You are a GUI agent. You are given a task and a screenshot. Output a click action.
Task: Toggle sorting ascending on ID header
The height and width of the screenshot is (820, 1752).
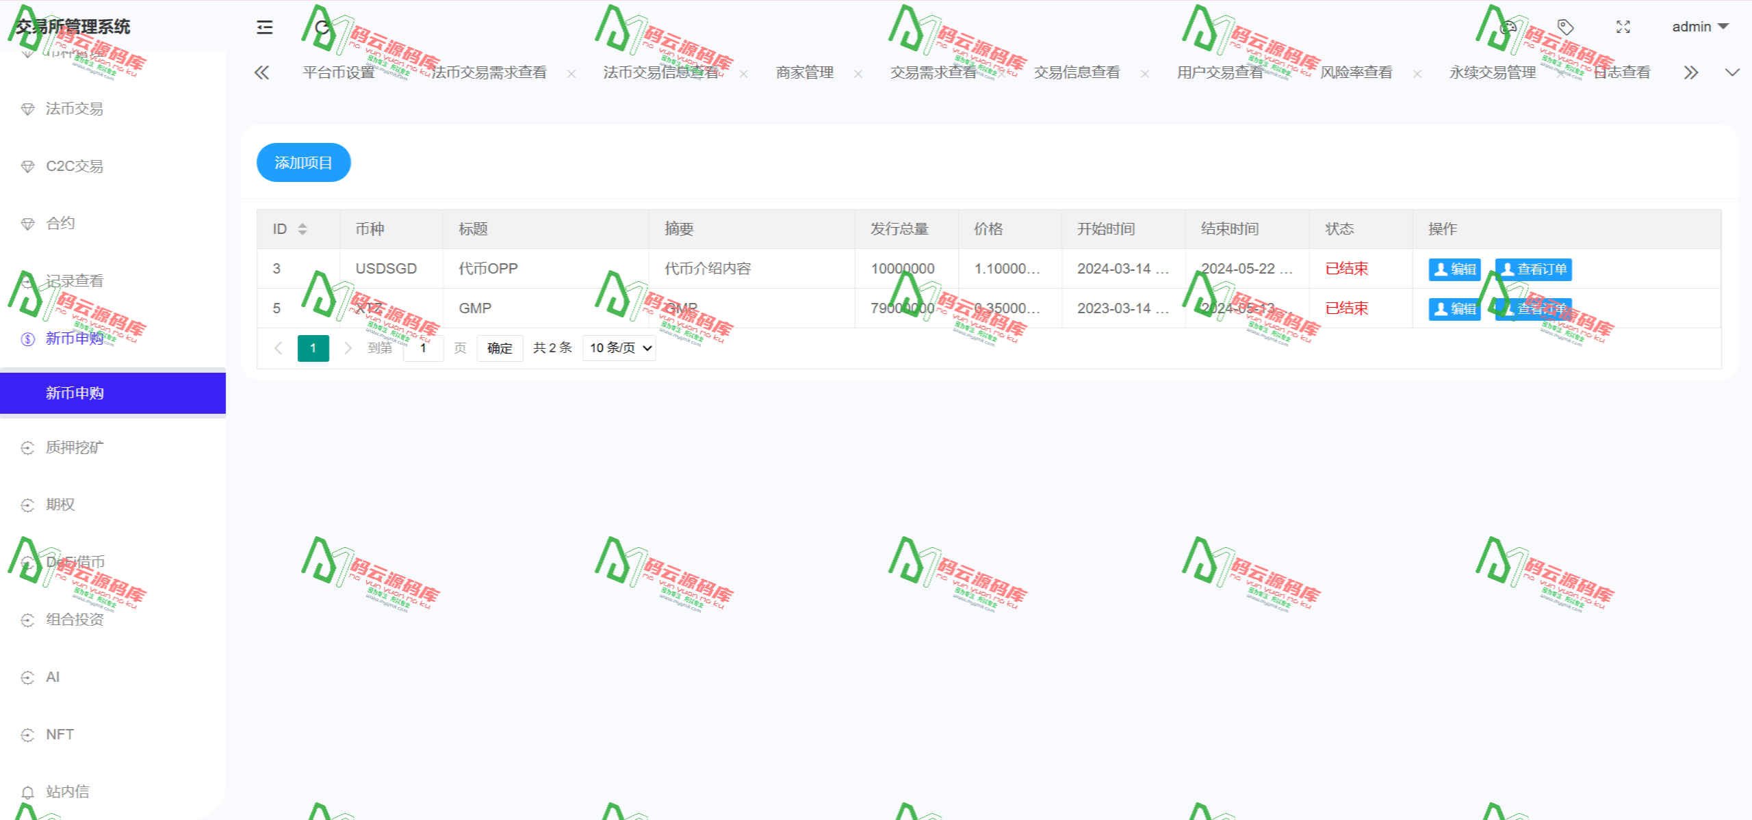301,225
